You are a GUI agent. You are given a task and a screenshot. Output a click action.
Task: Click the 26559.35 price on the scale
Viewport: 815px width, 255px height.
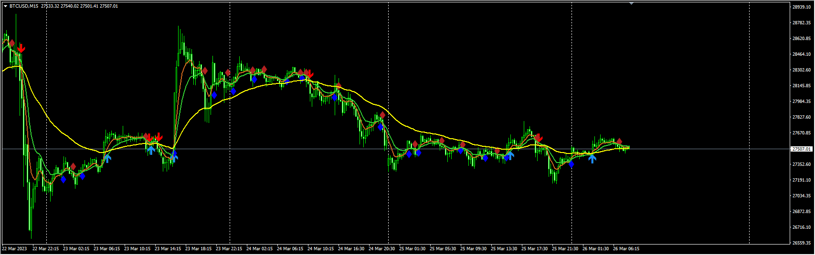tap(802, 243)
